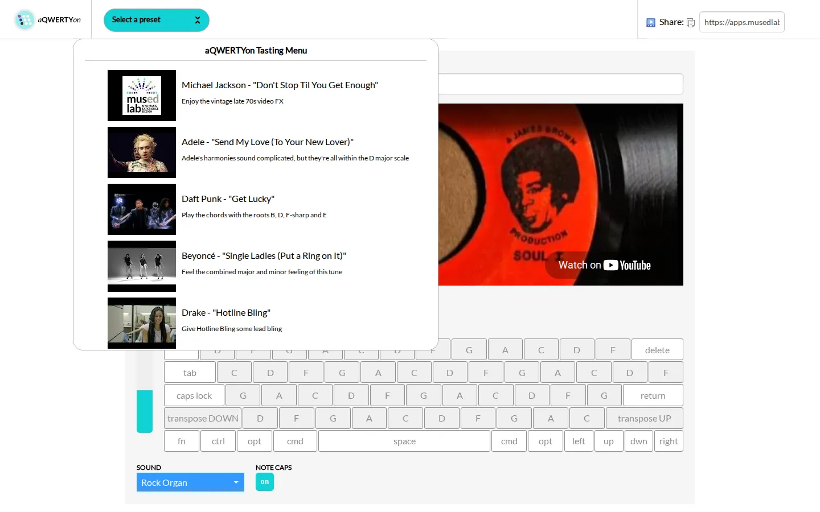Click the tab key

click(x=190, y=373)
